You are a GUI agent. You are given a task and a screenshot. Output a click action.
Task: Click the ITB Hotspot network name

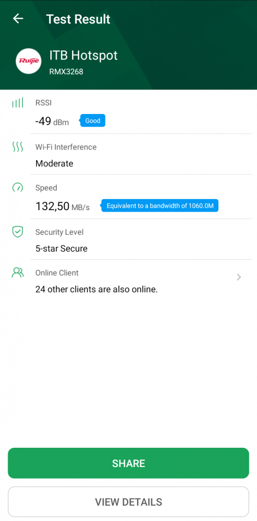(84, 55)
